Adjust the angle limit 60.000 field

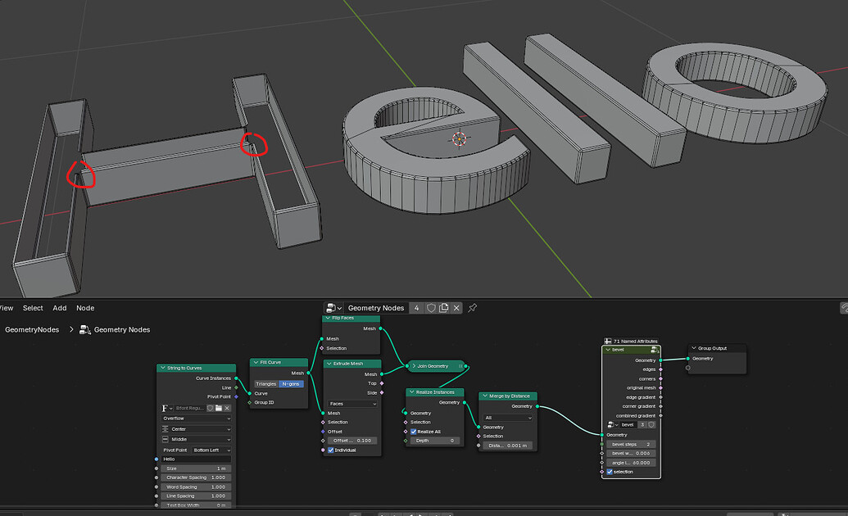click(631, 463)
